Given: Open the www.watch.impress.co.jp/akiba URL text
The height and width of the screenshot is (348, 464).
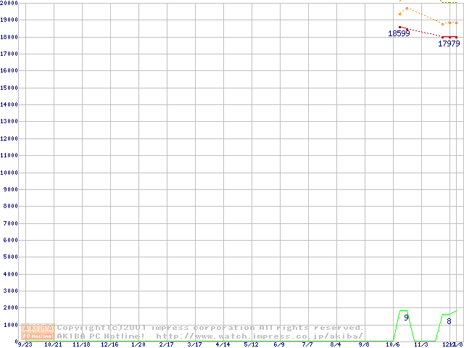Looking at the screenshot, I should 260,336.
